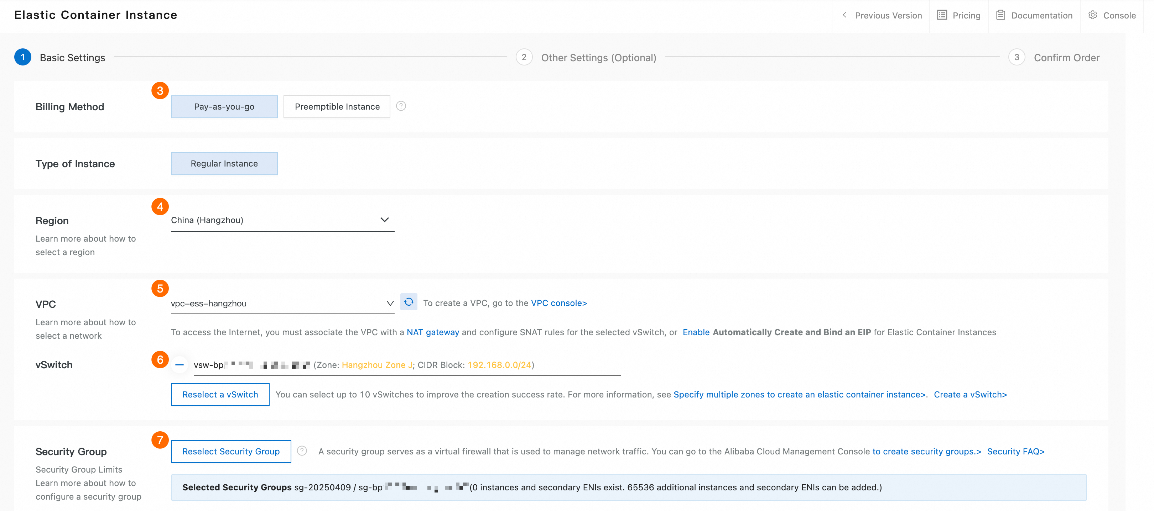Select Pay-as-you-go billing method

point(224,106)
